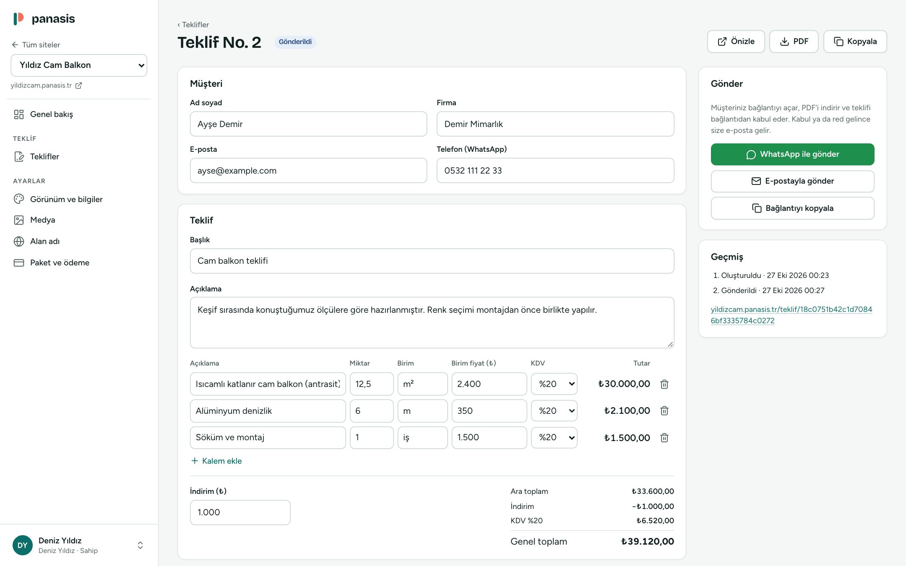This screenshot has width=906, height=566.
Task: Open the yildizcam.panasis.tr/teklif share link
Action: tap(791, 315)
